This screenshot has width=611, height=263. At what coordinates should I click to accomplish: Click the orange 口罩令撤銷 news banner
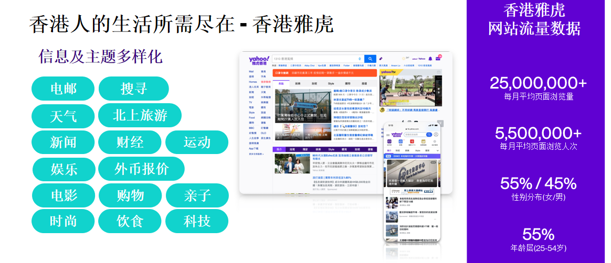[x=325, y=73]
